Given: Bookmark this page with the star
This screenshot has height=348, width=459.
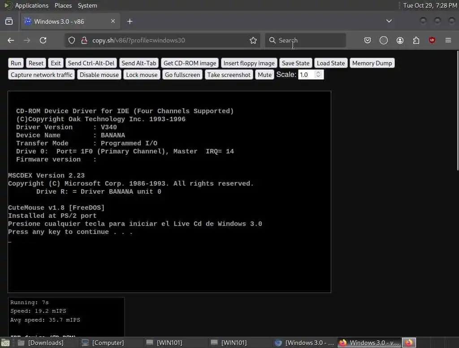Looking at the screenshot, I should point(253,40).
